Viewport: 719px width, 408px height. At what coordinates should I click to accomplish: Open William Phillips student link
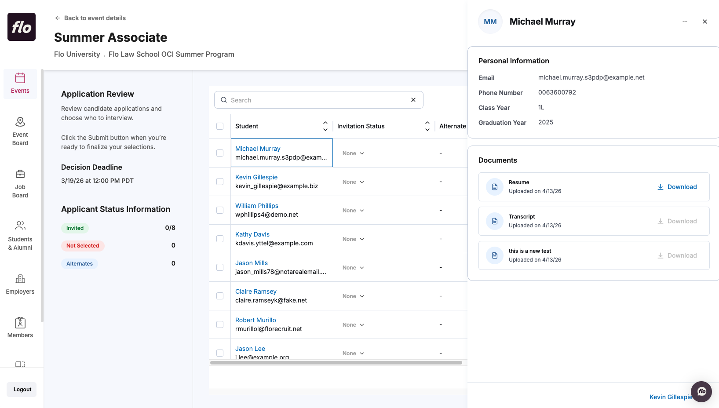257,206
